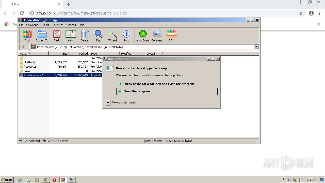Run the Test archive tool
Viewport: 325px width, 183px height.
click(57, 36)
